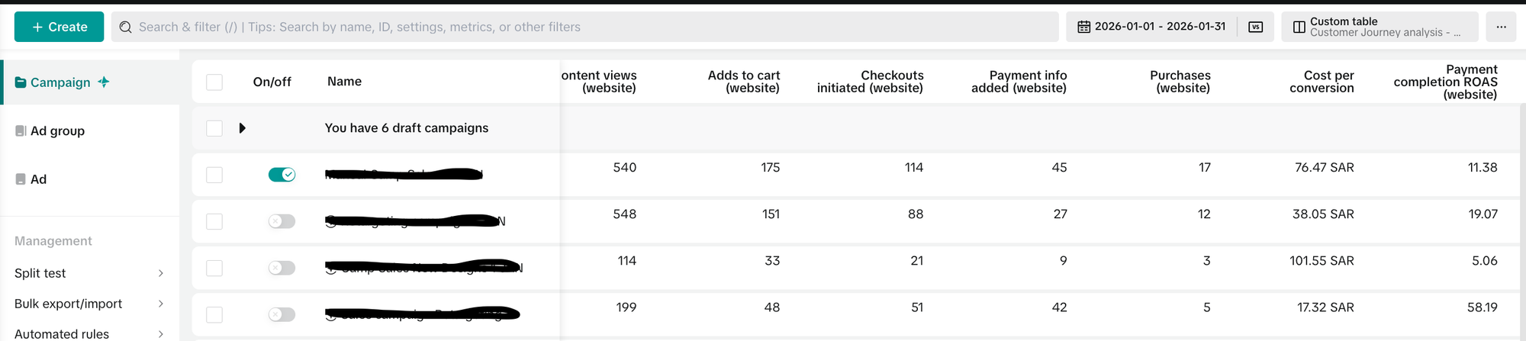Turn off the first active campaign toggle
This screenshot has width=1526, height=341.
click(282, 175)
